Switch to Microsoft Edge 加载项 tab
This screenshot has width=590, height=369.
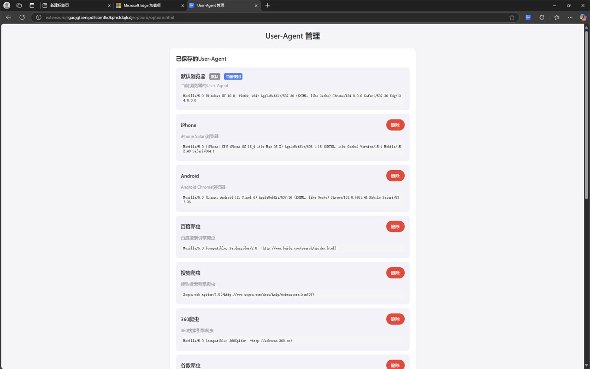(150, 6)
